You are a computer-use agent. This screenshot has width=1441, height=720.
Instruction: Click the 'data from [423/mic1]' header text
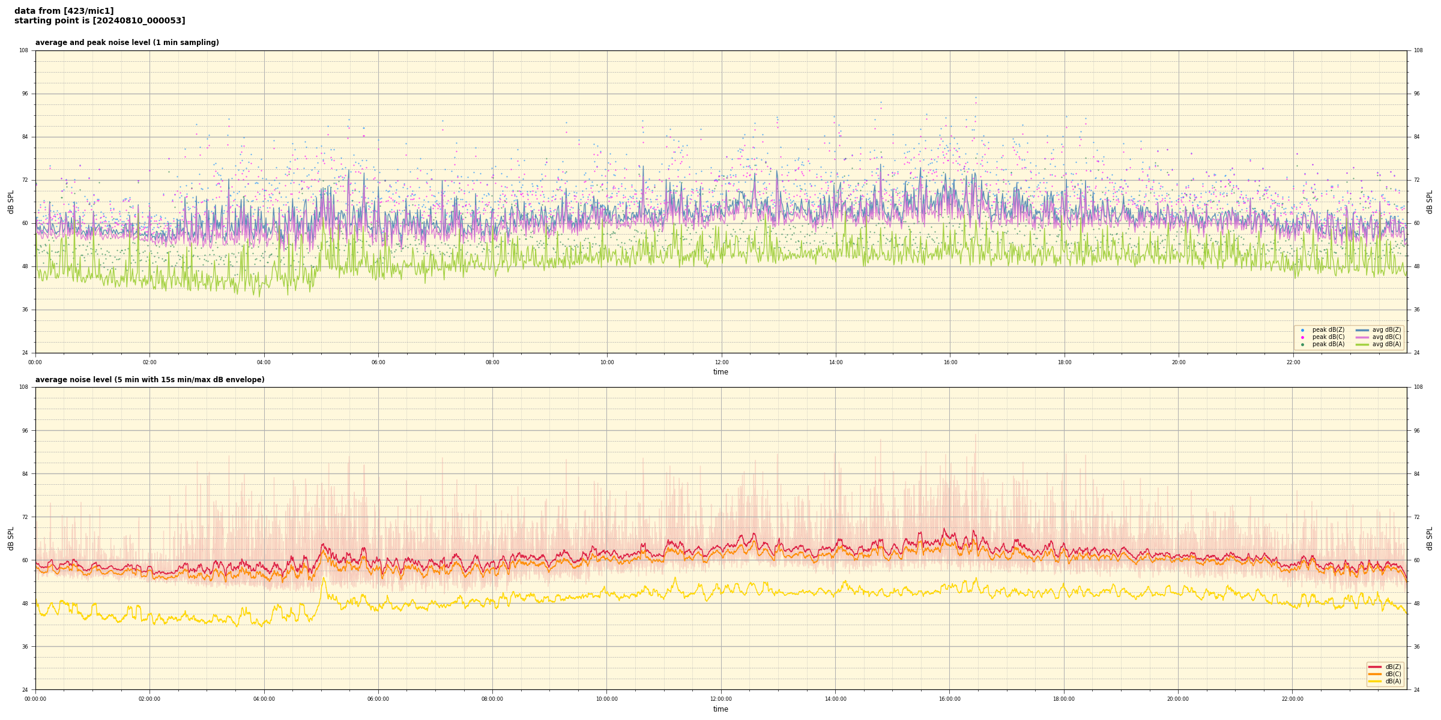(x=64, y=11)
